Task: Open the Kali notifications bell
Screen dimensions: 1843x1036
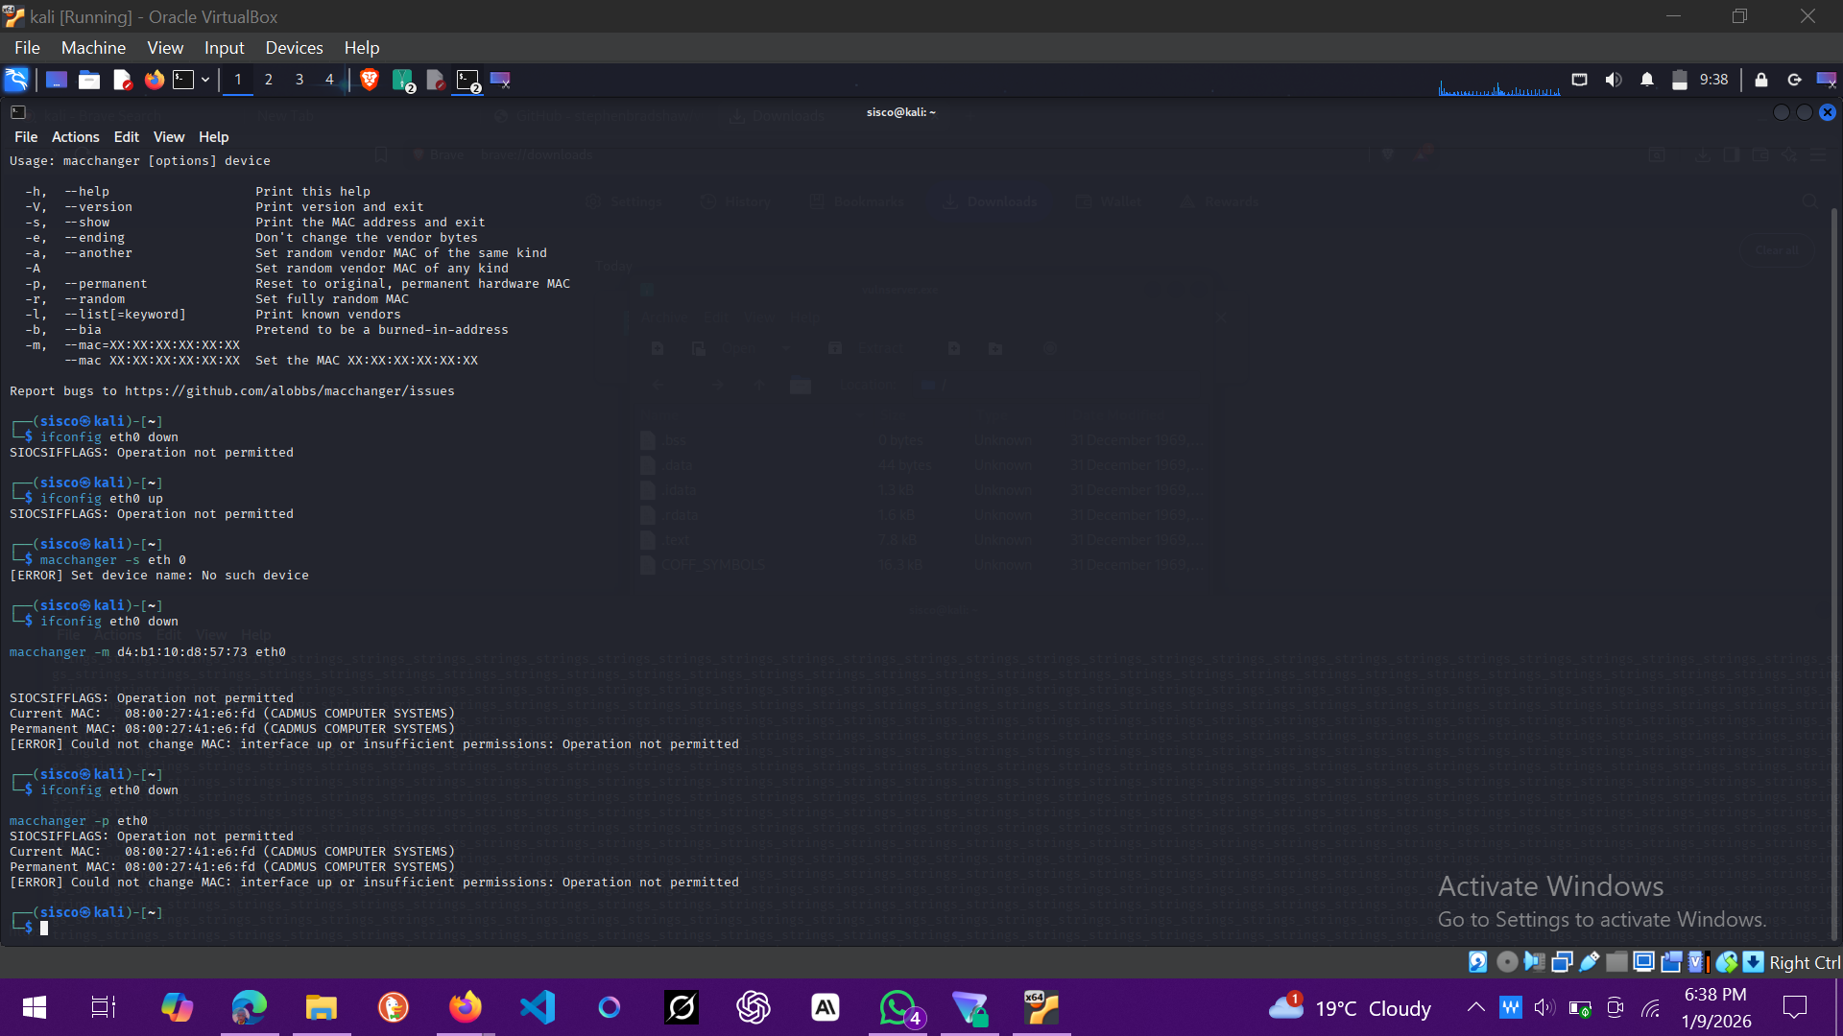Action: (x=1647, y=80)
